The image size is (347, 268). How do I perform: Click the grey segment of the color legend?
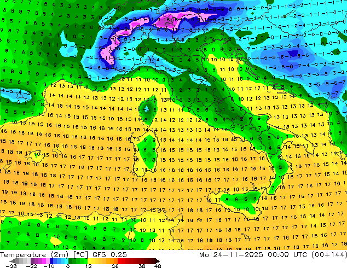tap(21, 261)
